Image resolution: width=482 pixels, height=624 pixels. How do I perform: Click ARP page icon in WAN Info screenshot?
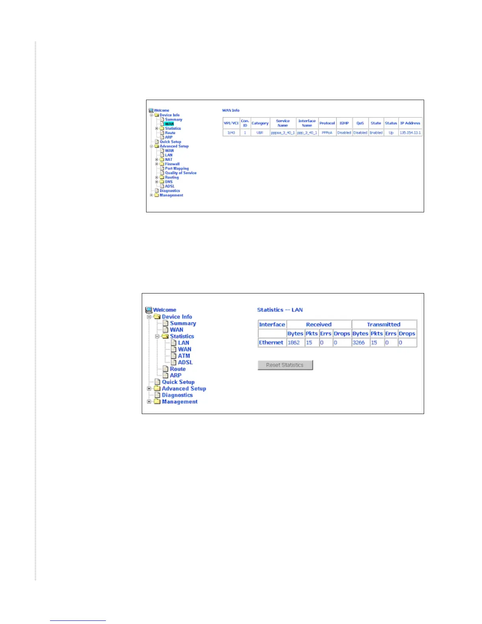pyautogui.click(x=162, y=137)
